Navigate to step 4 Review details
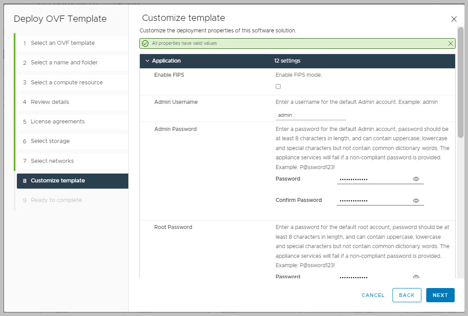 point(50,102)
